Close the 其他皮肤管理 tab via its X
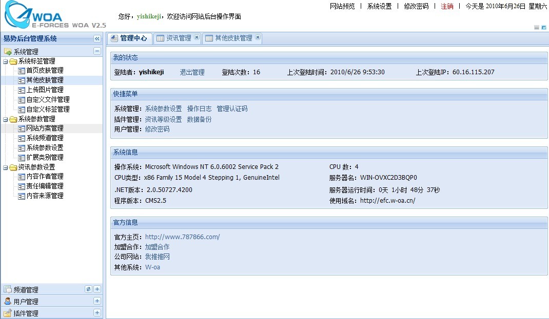Viewport: 549px width, 319px height. [x=258, y=37]
